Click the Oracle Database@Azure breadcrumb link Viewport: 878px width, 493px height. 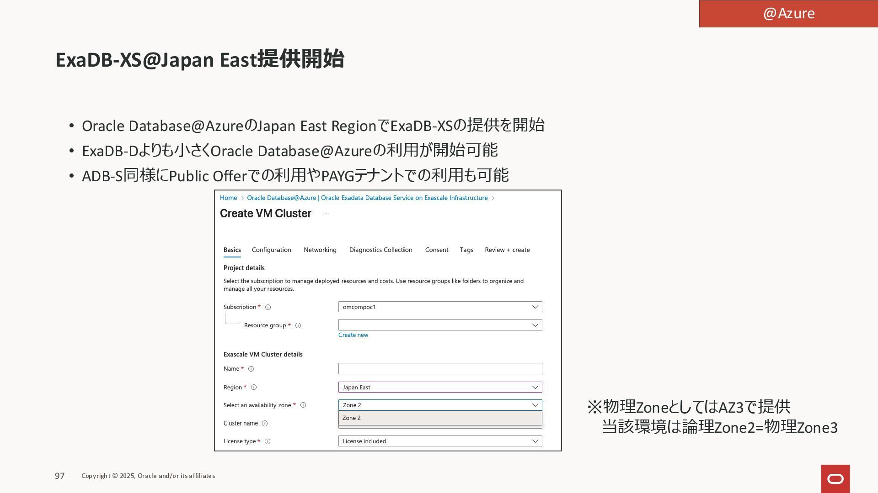367,198
